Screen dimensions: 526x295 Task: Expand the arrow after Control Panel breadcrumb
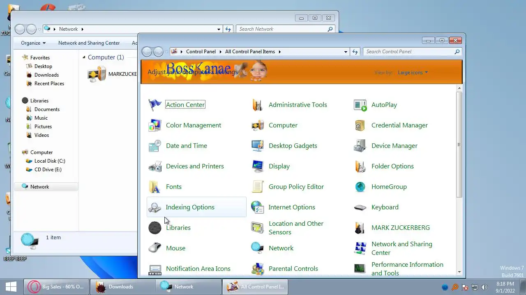[x=220, y=52]
